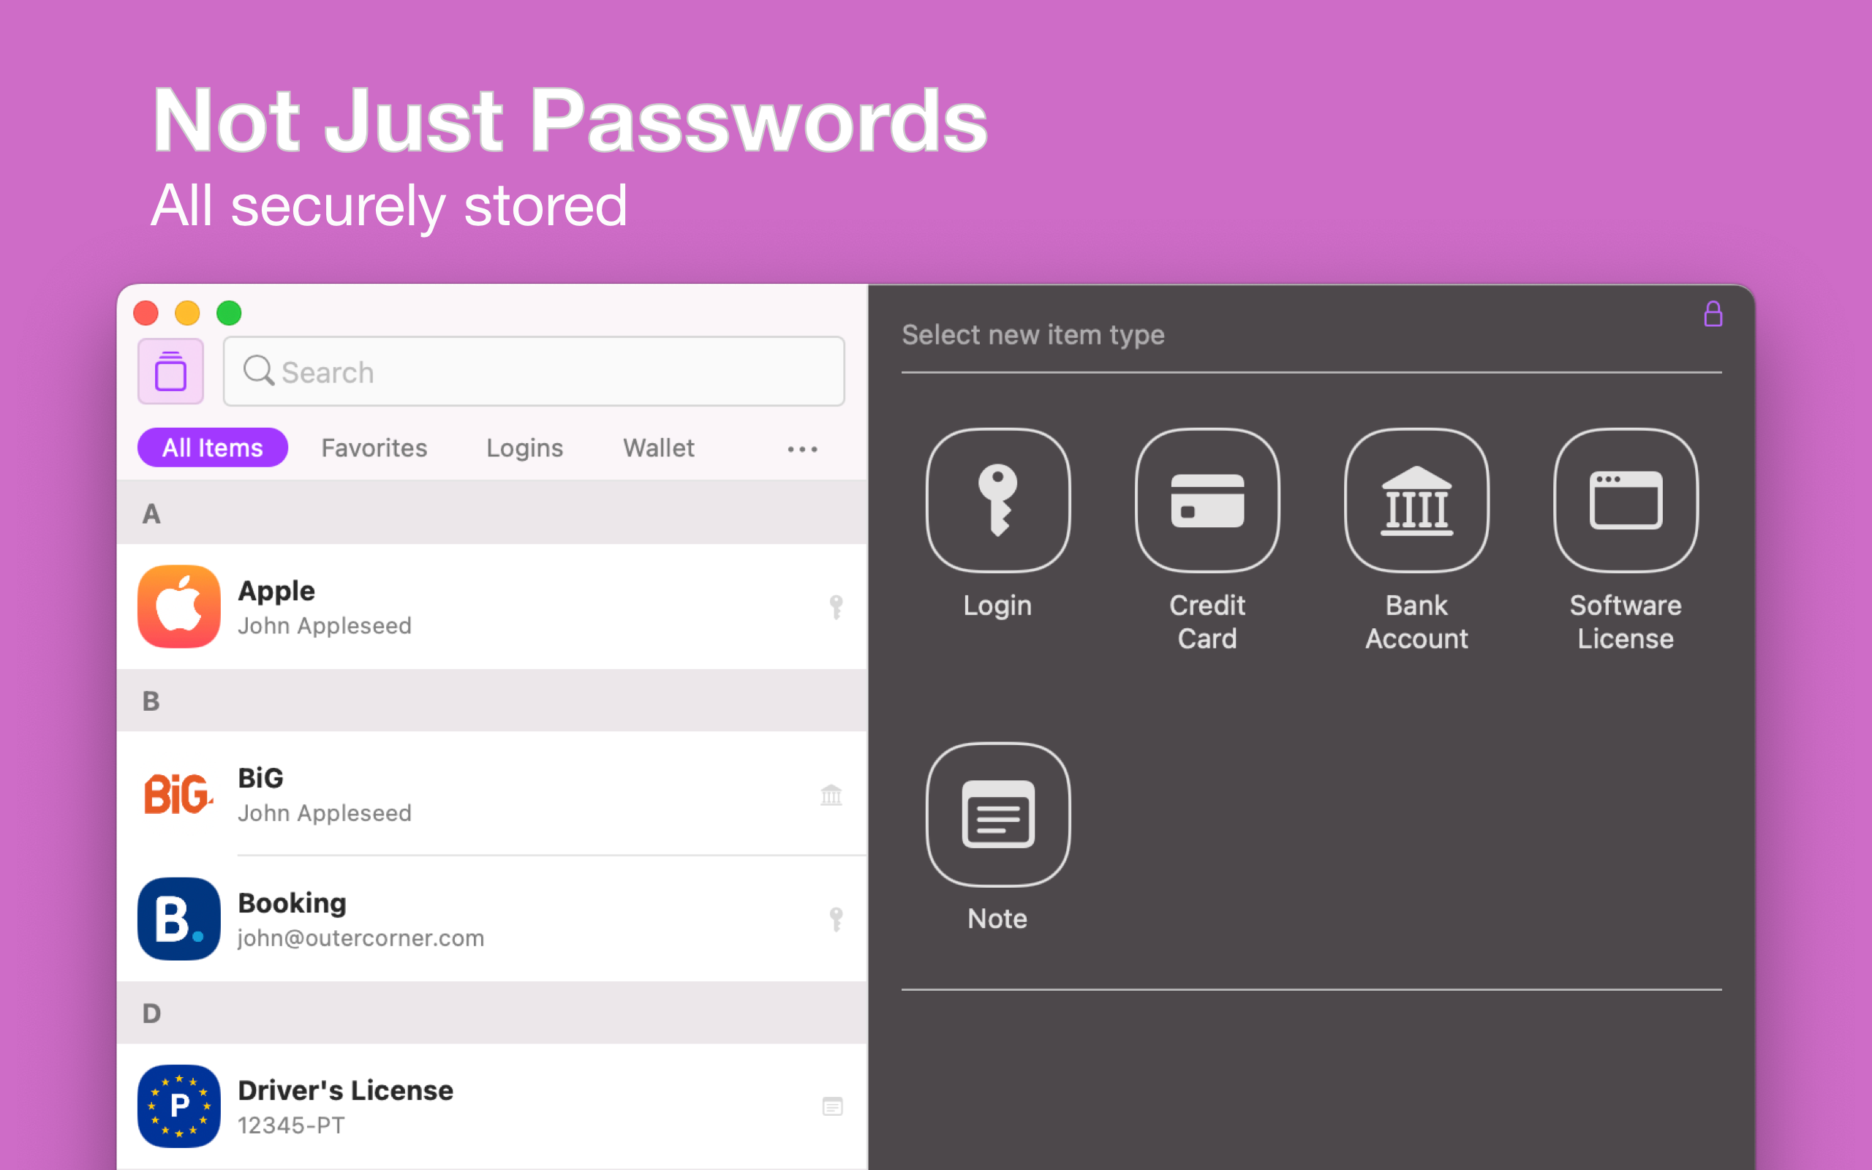Select the Credit Card item type
The width and height of the screenshot is (1872, 1170).
click(x=1207, y=501)
